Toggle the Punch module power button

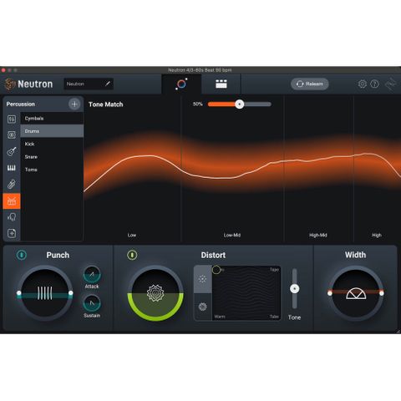22,255
